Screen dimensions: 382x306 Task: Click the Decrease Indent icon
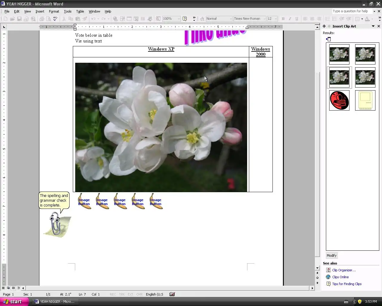click(x=342, y=19)
